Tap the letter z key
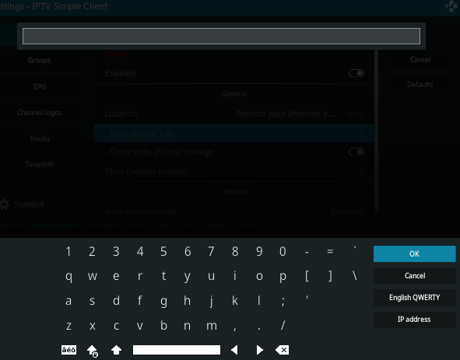Screen dimensions: 460x360 68,326
